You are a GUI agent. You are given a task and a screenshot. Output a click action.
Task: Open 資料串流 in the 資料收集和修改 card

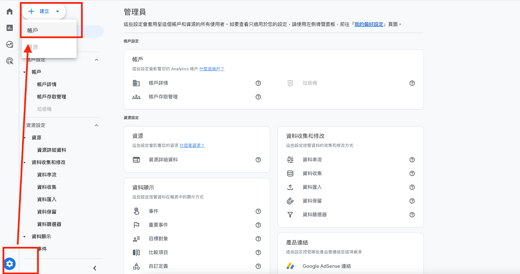[312, 160]
